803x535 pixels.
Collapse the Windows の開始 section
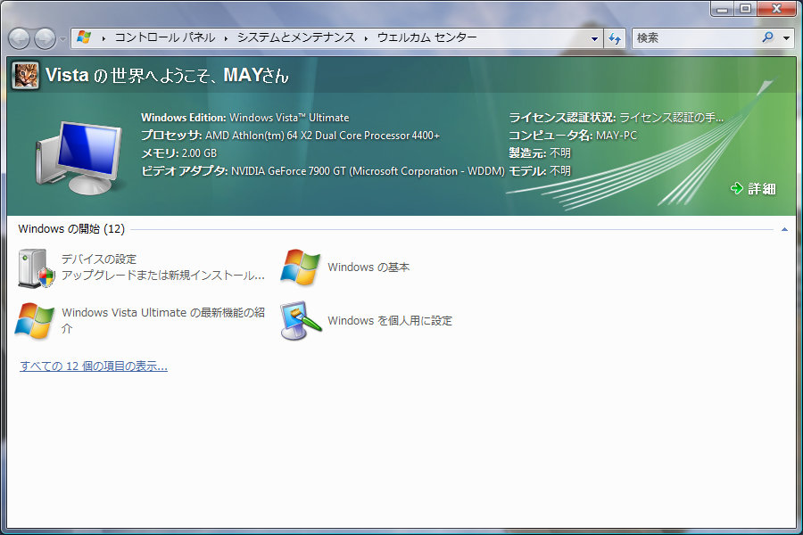coord(784,229)
